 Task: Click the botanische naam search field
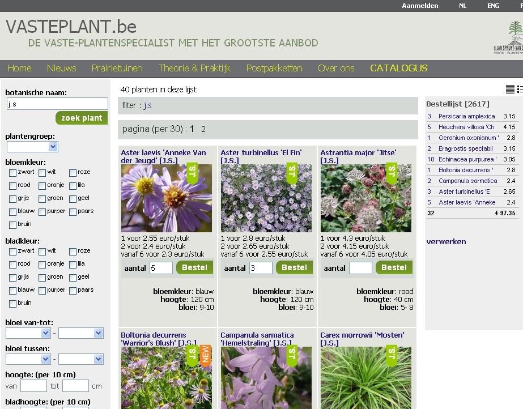point(57,104)
